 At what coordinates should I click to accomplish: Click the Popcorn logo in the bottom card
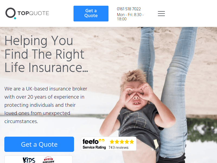tap(48, 160)
